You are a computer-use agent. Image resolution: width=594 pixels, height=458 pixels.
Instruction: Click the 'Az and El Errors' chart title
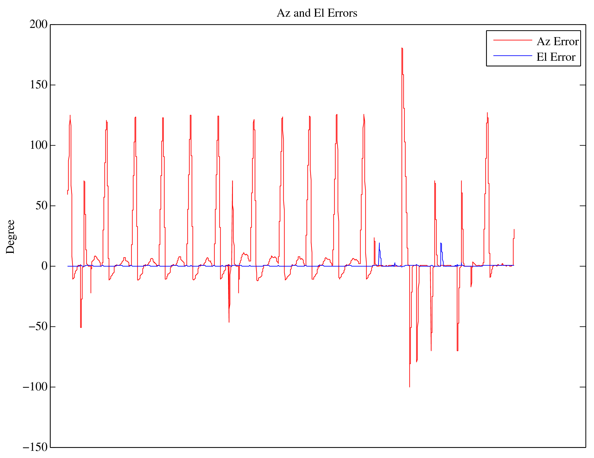[x=317, y=13]
